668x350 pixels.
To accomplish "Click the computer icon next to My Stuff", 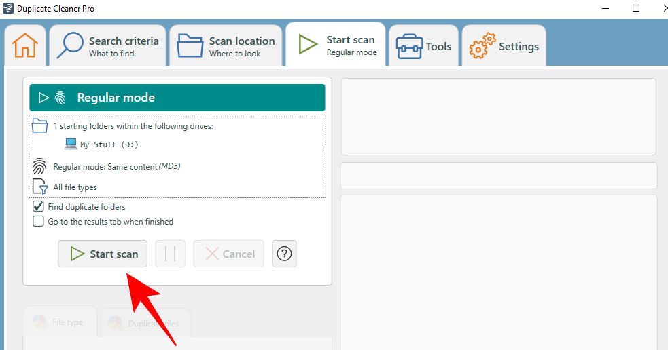I will [71, 144].
